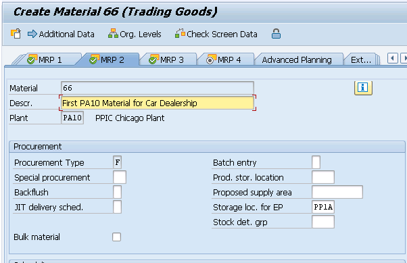Click the Org. Levels hierarchy icon
Viewport: 407px width, 263px height.
pyautogui.click(x=113, y=34)
